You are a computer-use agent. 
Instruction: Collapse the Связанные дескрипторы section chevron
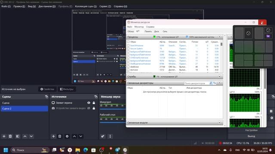pos(220,83)
